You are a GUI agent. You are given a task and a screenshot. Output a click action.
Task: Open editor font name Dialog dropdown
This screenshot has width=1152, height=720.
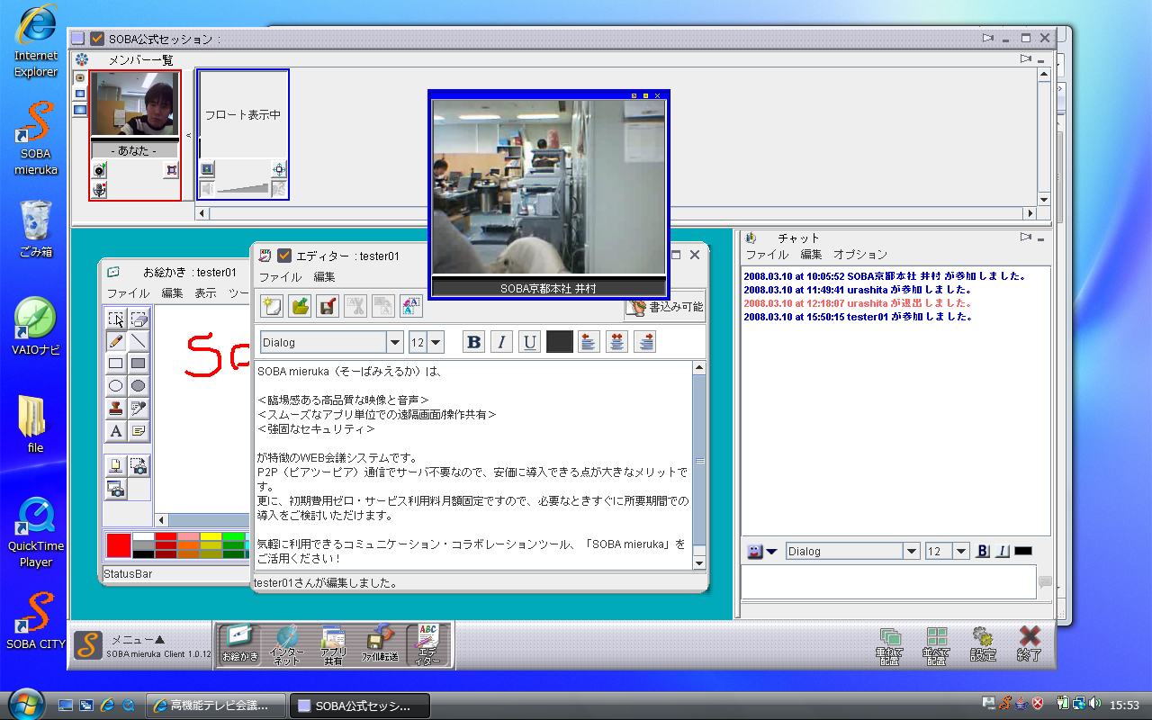[394, 342]
